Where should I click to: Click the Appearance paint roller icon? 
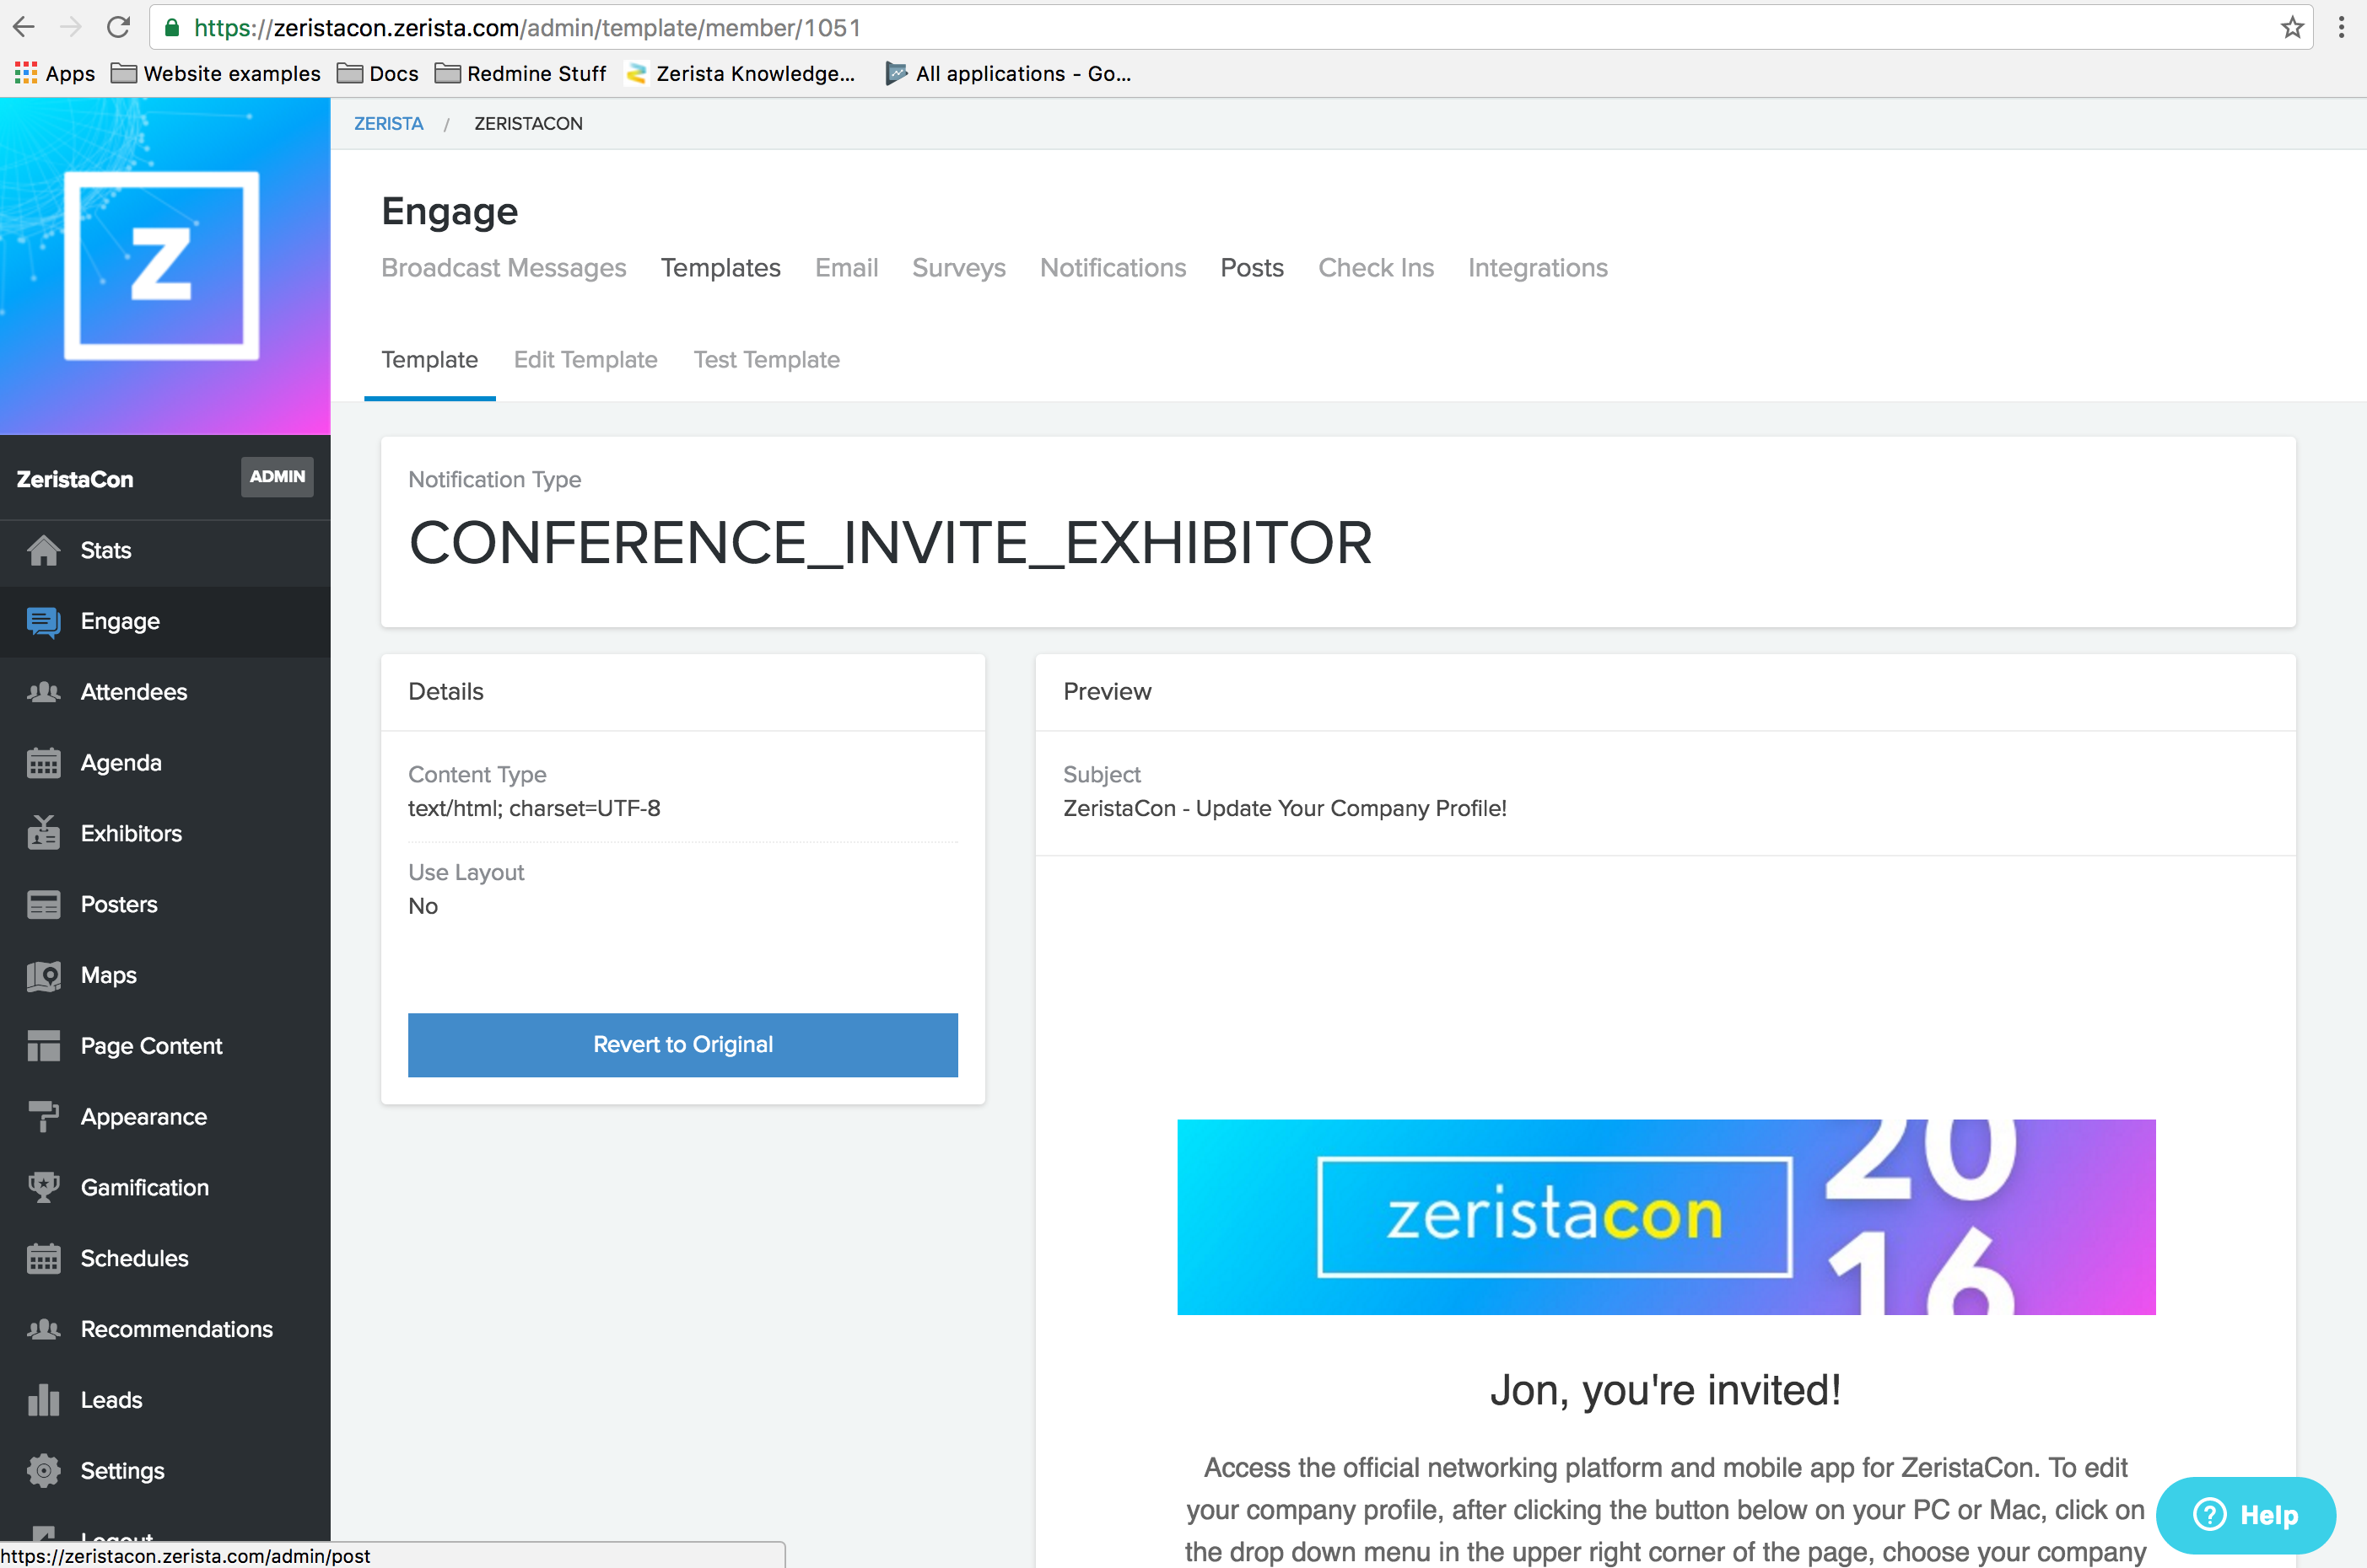43,1117
